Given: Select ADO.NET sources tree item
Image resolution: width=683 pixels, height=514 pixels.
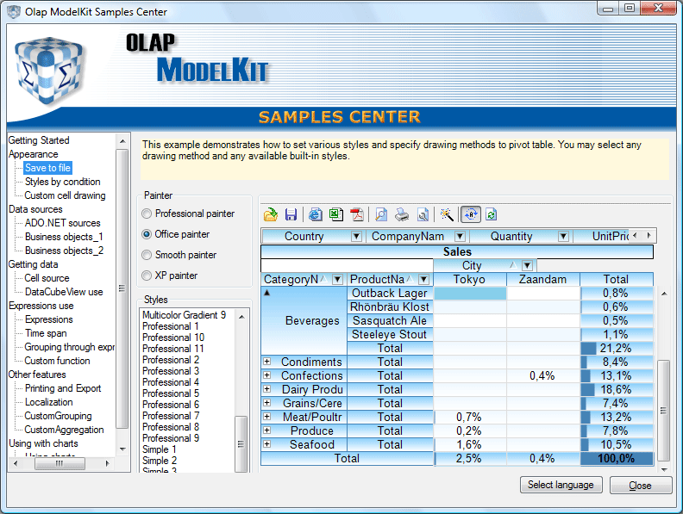Looking at the screenshot, I should (62, 223).
